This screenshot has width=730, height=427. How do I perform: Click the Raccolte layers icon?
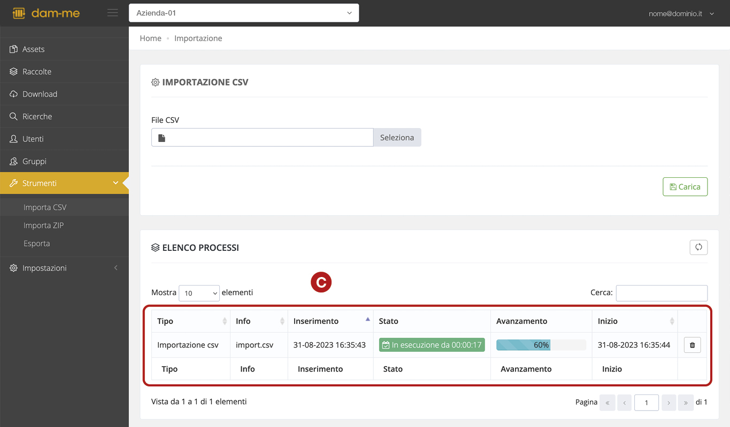click(13, 72)
